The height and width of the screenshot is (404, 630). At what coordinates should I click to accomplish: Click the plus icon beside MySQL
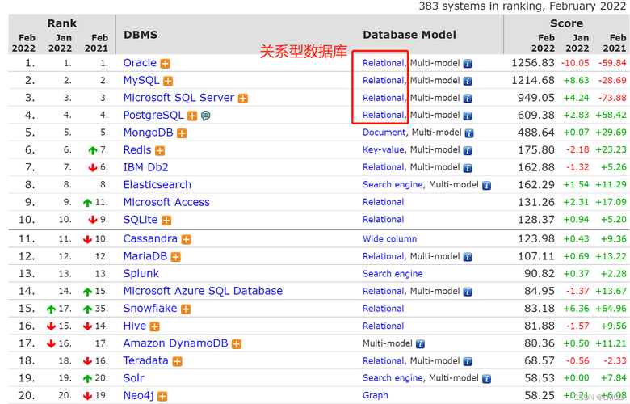168,81
